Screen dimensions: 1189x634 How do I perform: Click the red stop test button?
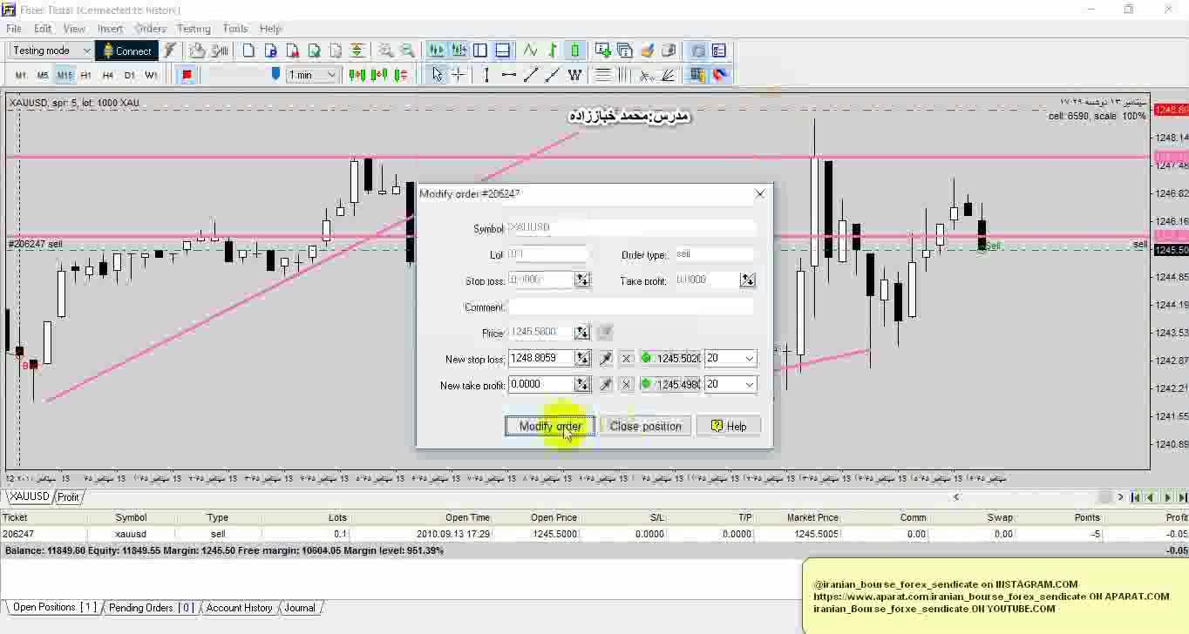pyautogui.click(x=187, y=75)
